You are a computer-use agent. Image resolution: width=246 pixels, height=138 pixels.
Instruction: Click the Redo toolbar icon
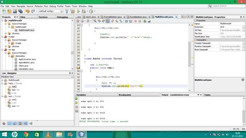[33, 11]
